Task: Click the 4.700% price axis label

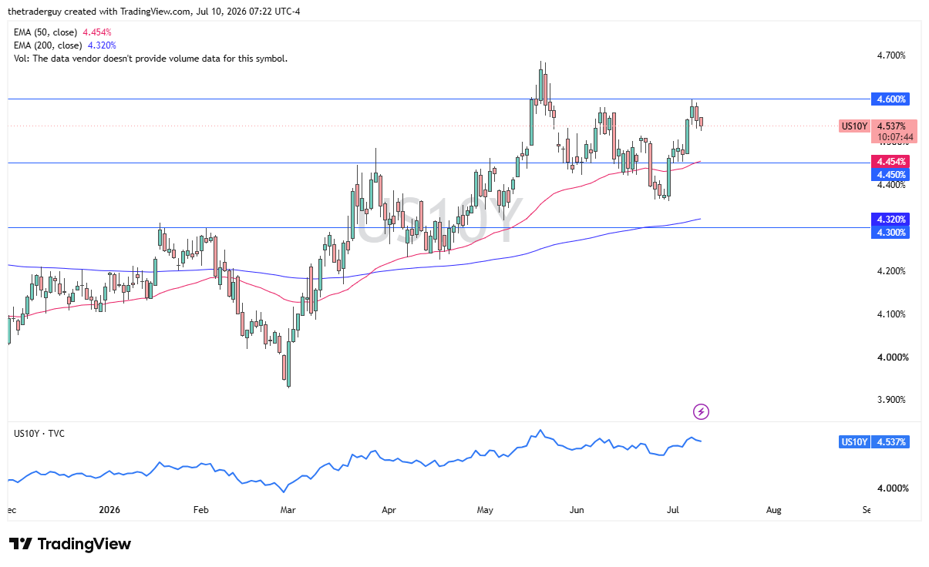Action: point(891,55)
